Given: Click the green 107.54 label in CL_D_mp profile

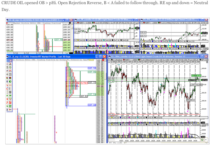Looking at the screenshot, I should (x=92, y=94).
